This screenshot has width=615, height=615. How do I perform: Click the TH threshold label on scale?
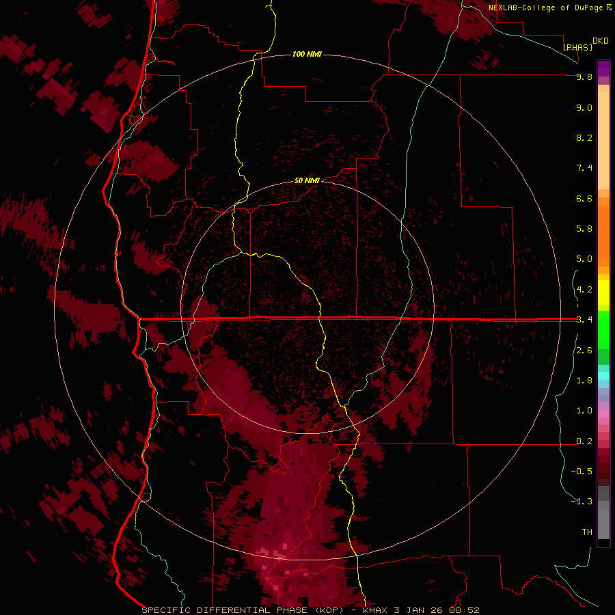587,532
